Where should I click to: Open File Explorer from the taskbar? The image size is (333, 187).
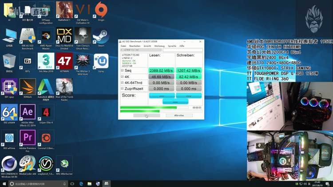pos(89,183)
